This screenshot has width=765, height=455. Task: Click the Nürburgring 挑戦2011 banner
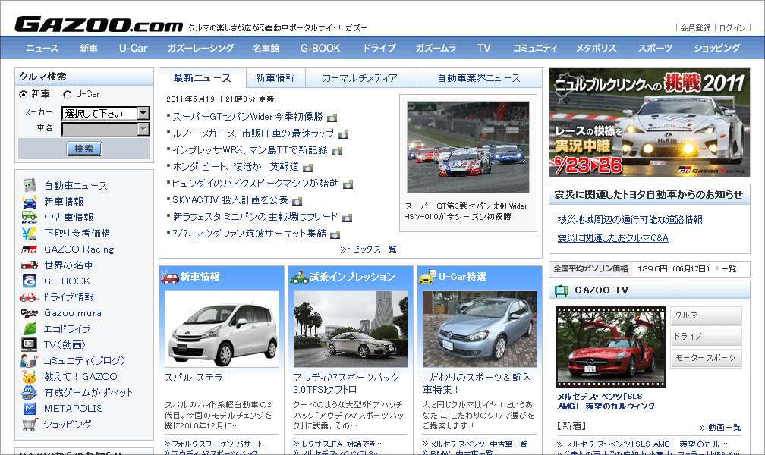[x=650, y=122]
